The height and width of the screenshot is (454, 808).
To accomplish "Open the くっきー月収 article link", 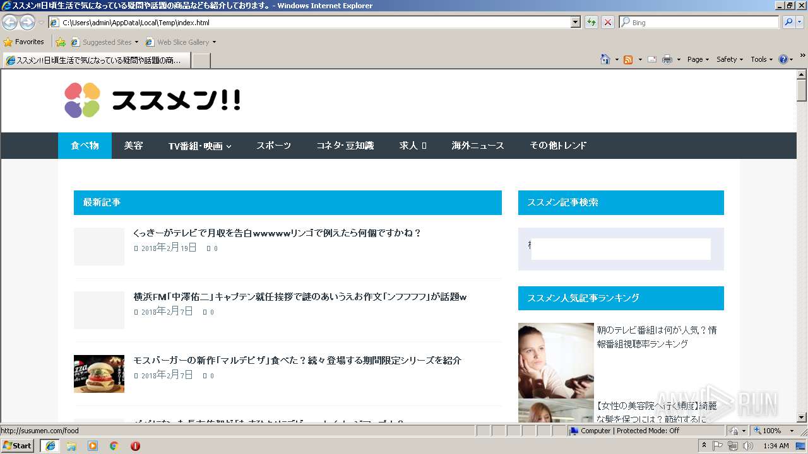I will tap(277, 233).
